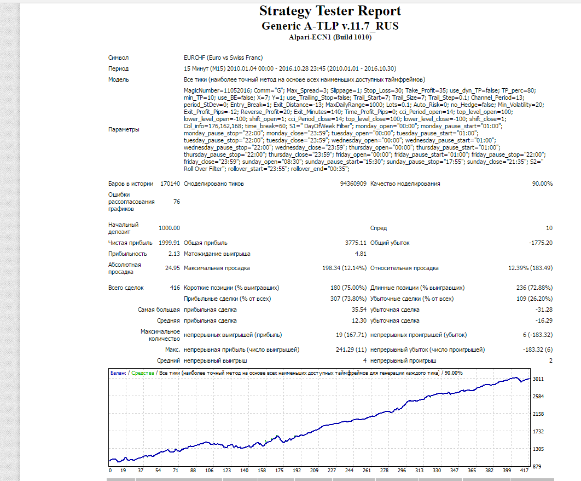This screenshot has width=581, height=481.
Task: Click the Прибыльность value 2.13
Action: (x=174, y=254)
